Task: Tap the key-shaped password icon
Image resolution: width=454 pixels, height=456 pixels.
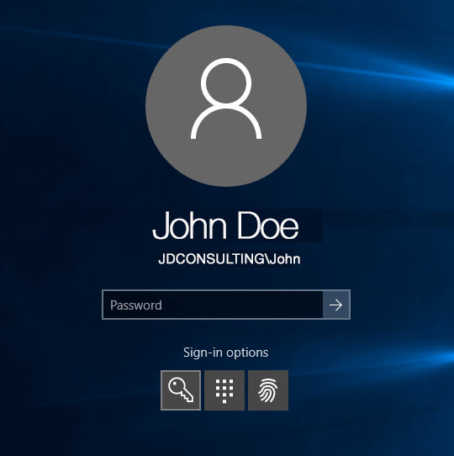Action: click(x=181, y=390)
